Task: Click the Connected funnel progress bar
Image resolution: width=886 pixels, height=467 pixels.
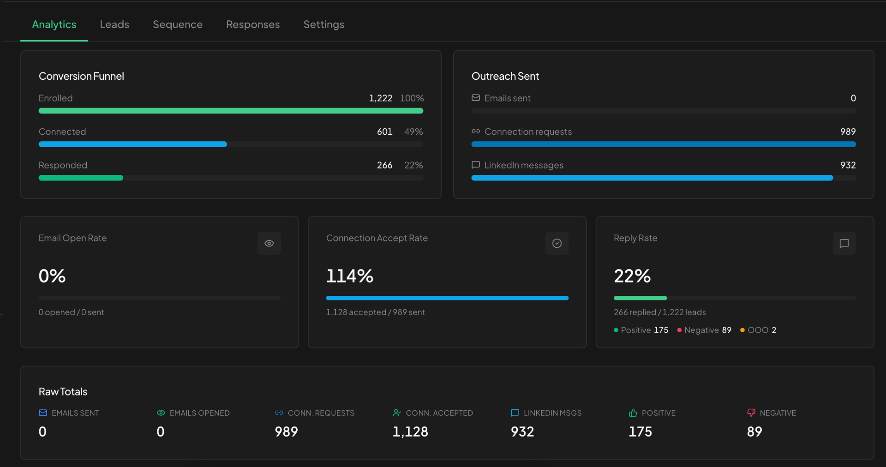Action: [231, 144]
